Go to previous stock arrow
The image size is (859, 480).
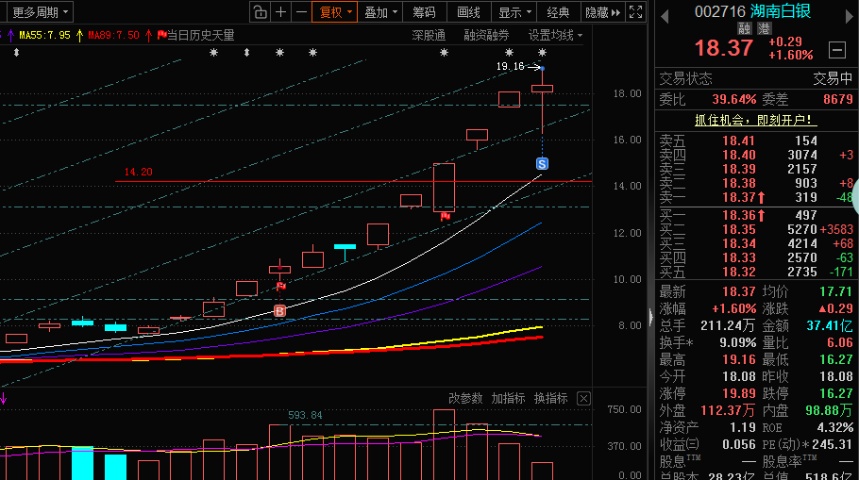(x=665, y=17)
